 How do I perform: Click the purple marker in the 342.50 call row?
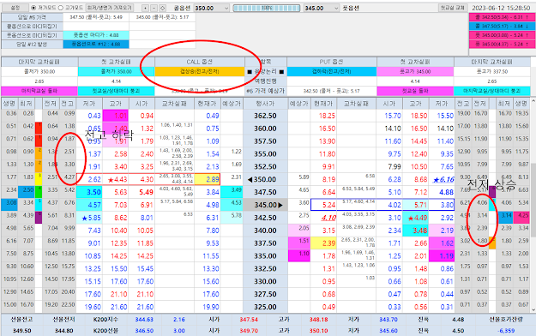pos(39,218)
